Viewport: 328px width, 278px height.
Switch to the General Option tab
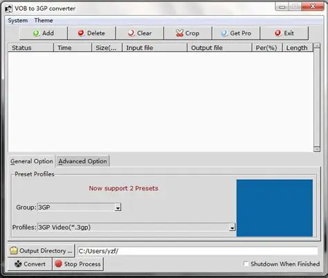click(x=32, y=161)
